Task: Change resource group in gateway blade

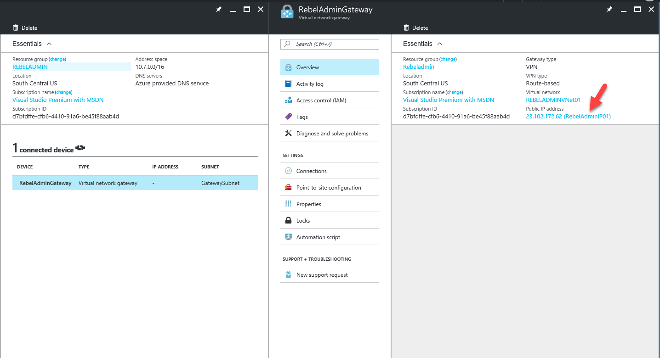Action: tap(448, 59)
